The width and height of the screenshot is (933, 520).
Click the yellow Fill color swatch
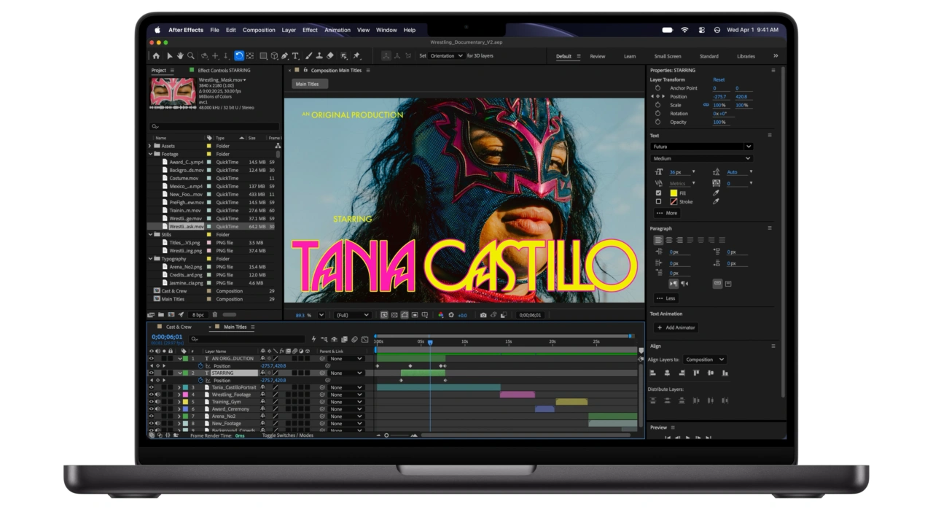(x=674, y=193)
